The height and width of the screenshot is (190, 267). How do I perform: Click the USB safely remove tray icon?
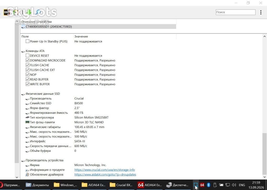click(215, 185)
